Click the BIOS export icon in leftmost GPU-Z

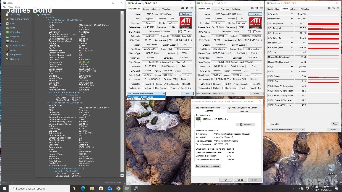click(x=181, y=32)
